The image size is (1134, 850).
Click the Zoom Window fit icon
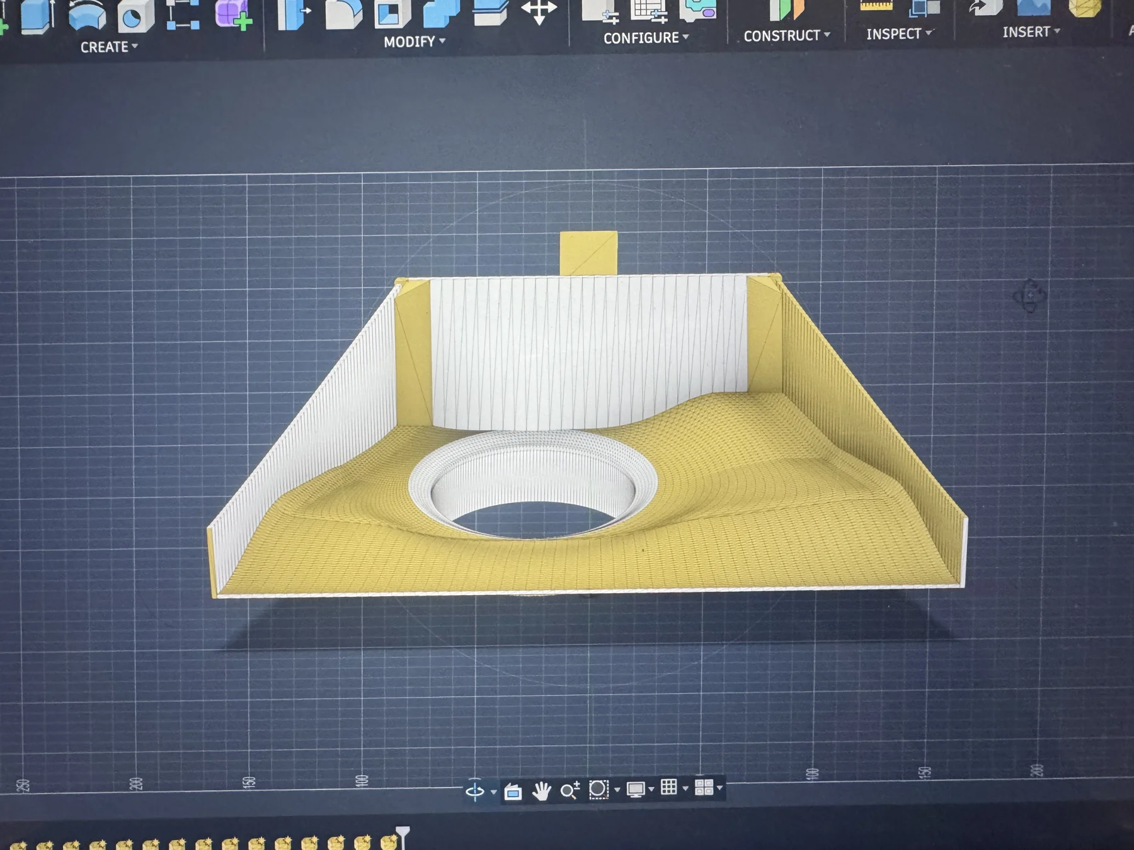[x=598, y=789]
